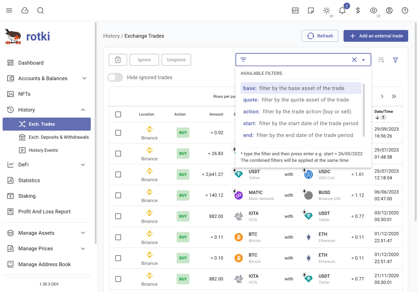Click the Ignore button
Viewport: 418px width, 292px height.
click(x=144, y=60)
